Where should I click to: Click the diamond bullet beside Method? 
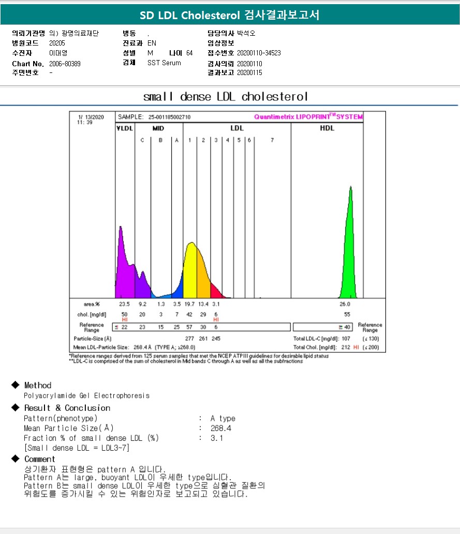click(x=15, y=385)
